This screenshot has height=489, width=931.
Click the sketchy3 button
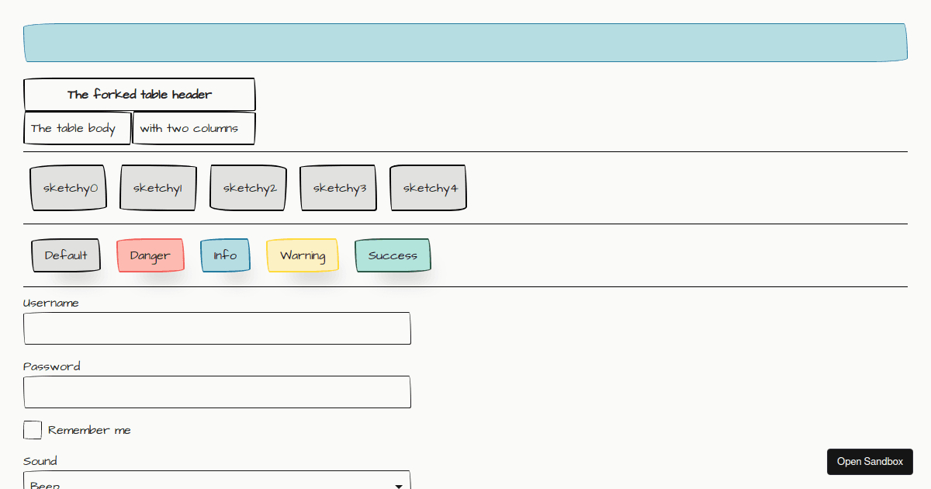pos(338,187)
